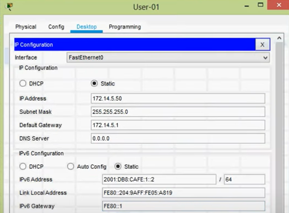Expand the Interface FastEthernet0 dropdown

tap(168, 58)
